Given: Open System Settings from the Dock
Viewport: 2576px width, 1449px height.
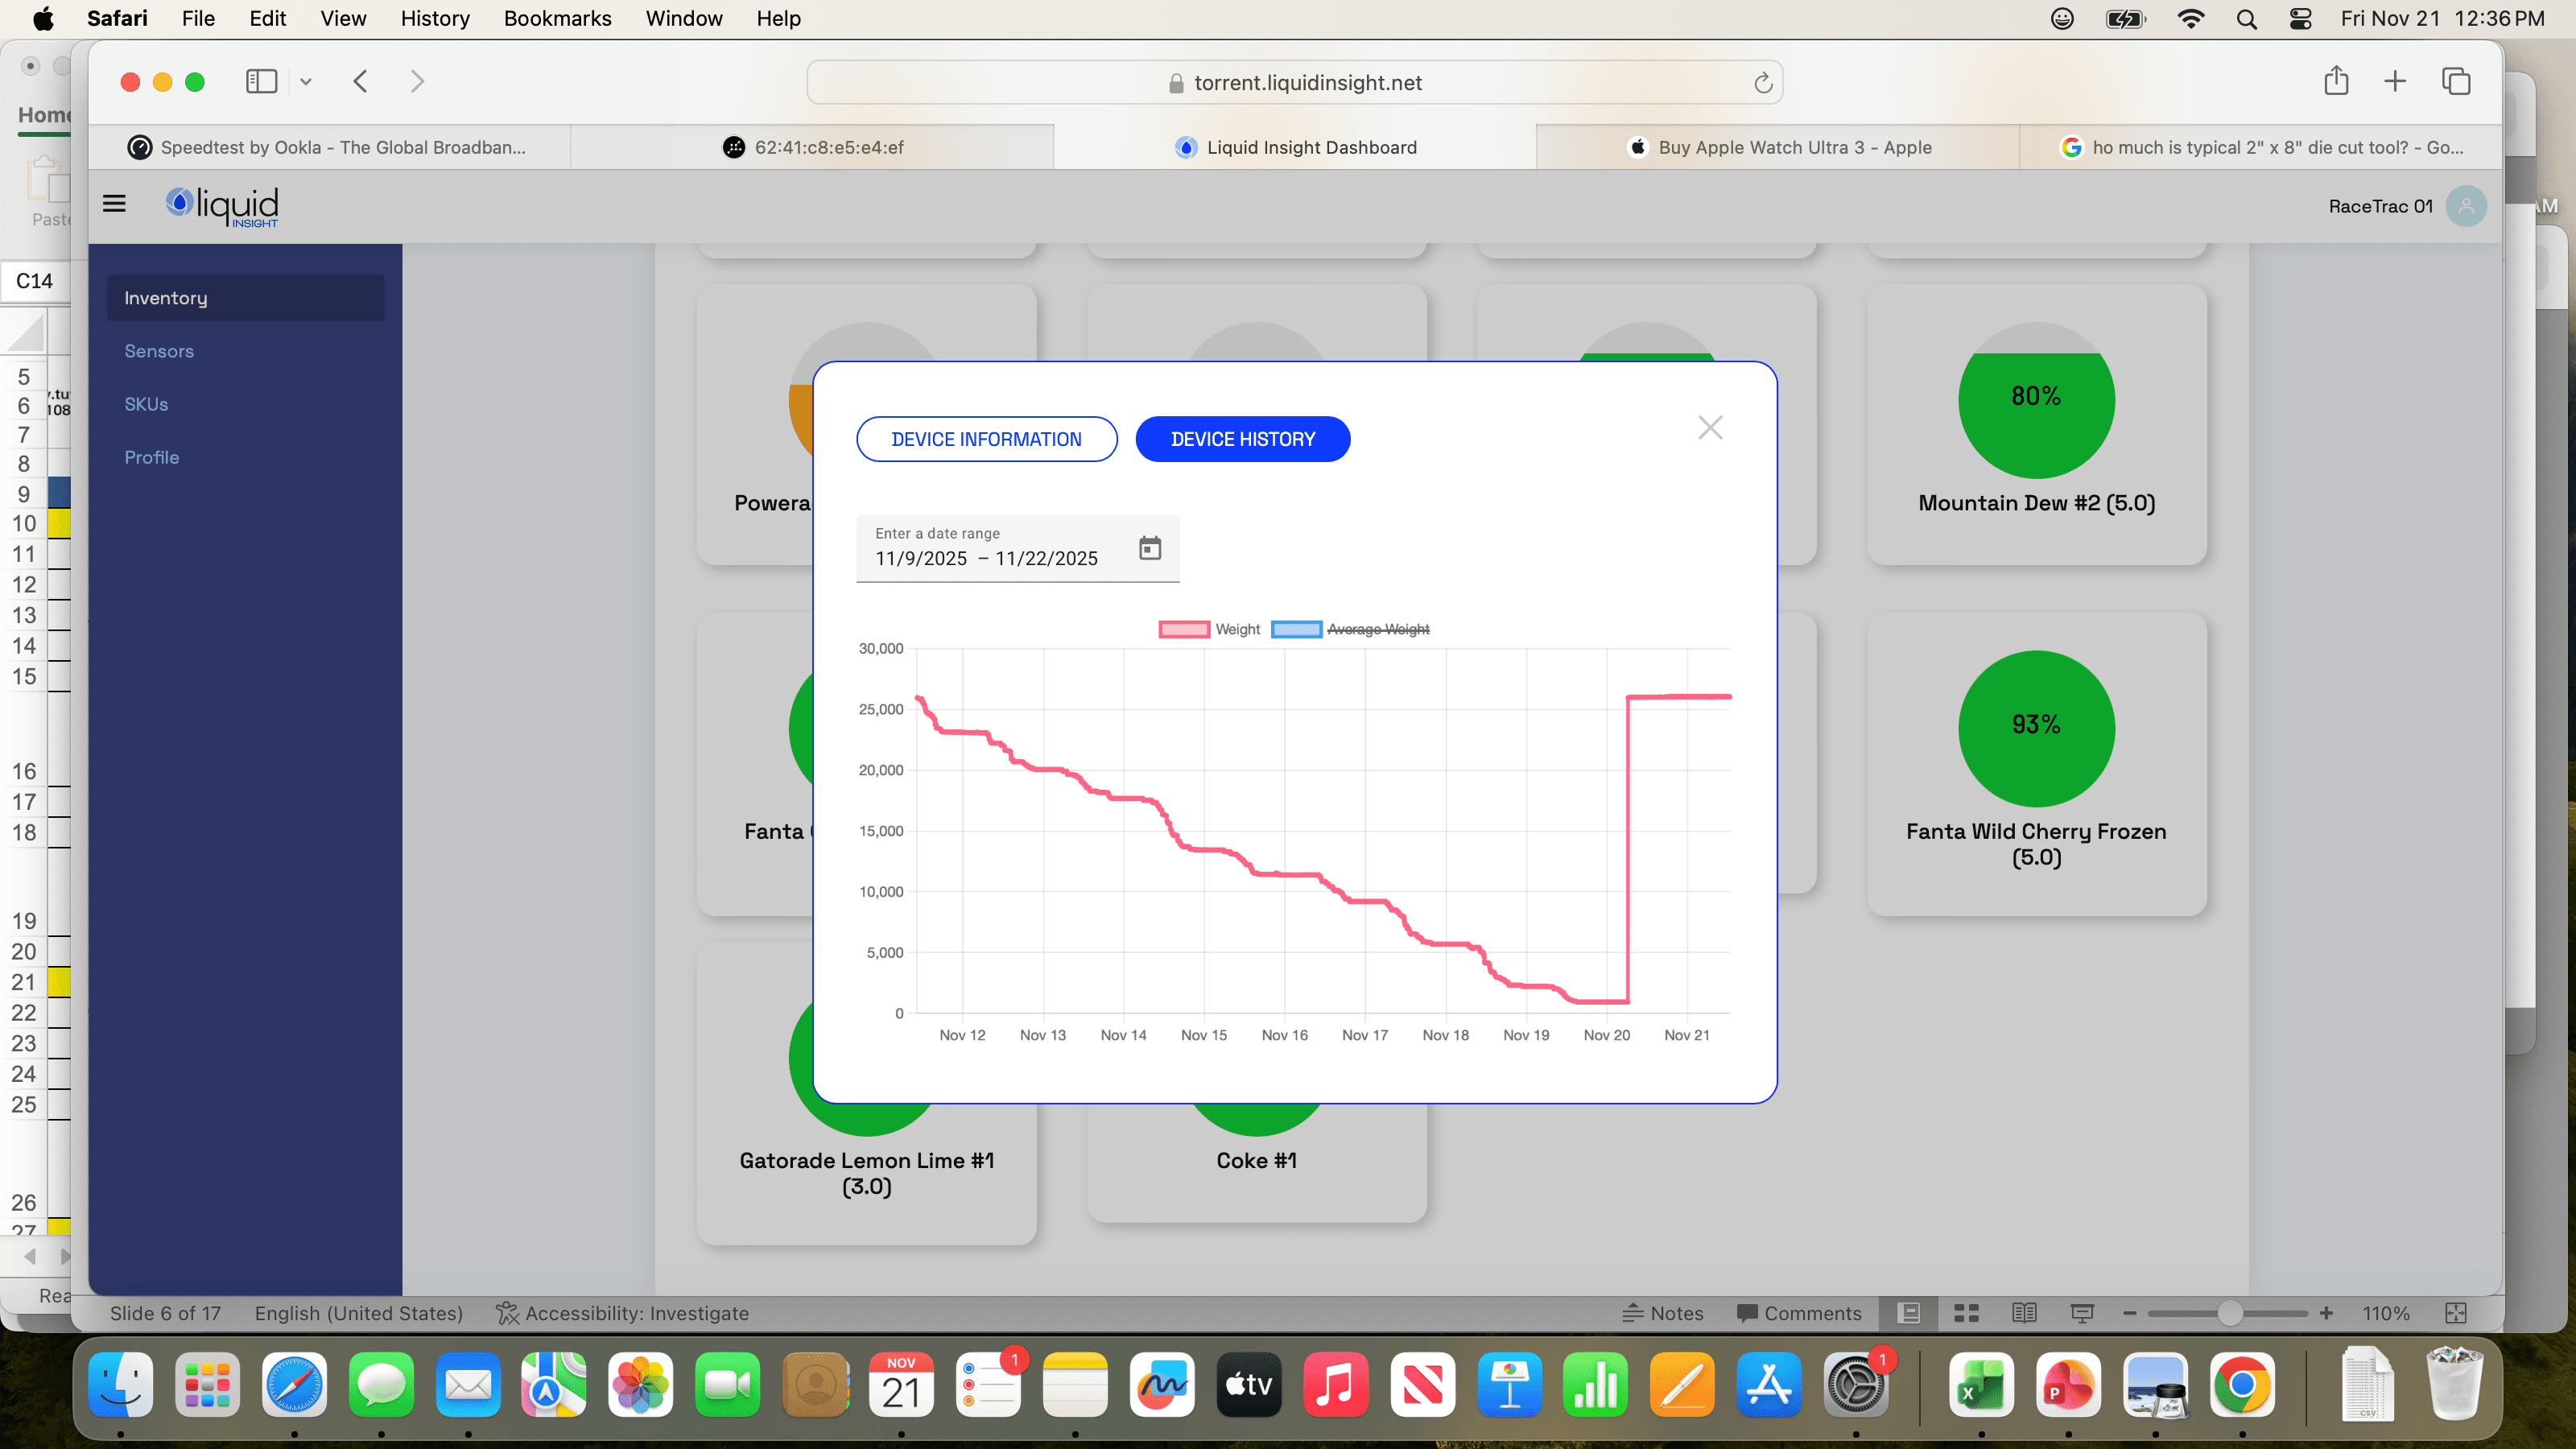Looking at the screenshot, I should coord(1856,1385).
